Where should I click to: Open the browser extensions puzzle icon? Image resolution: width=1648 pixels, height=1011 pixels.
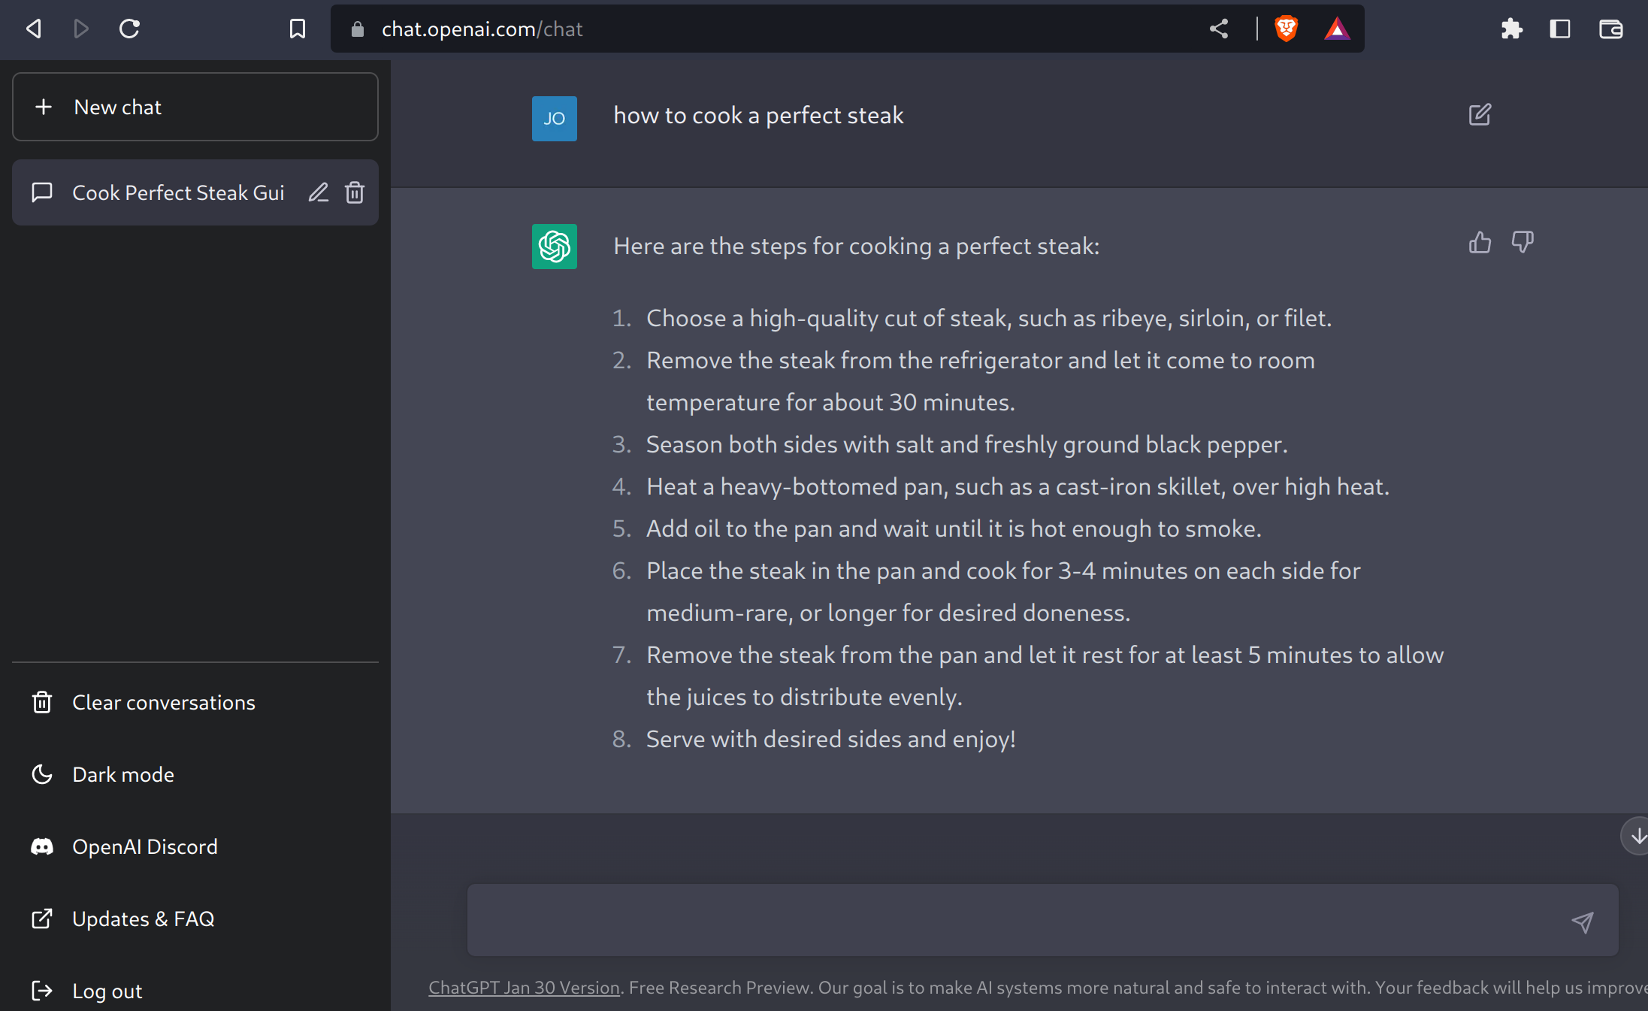(x=1511, y=29)
